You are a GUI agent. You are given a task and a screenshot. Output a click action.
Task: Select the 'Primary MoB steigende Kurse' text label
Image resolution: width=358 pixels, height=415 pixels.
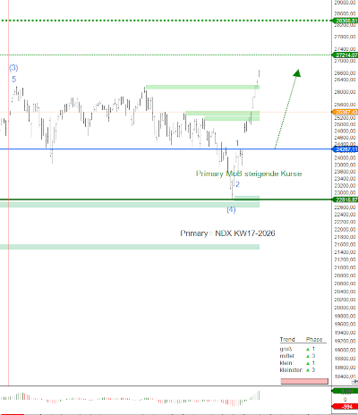[249, 174]
